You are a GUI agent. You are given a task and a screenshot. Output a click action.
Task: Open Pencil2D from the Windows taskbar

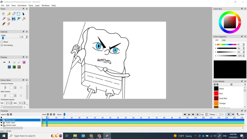click(107, 136)
